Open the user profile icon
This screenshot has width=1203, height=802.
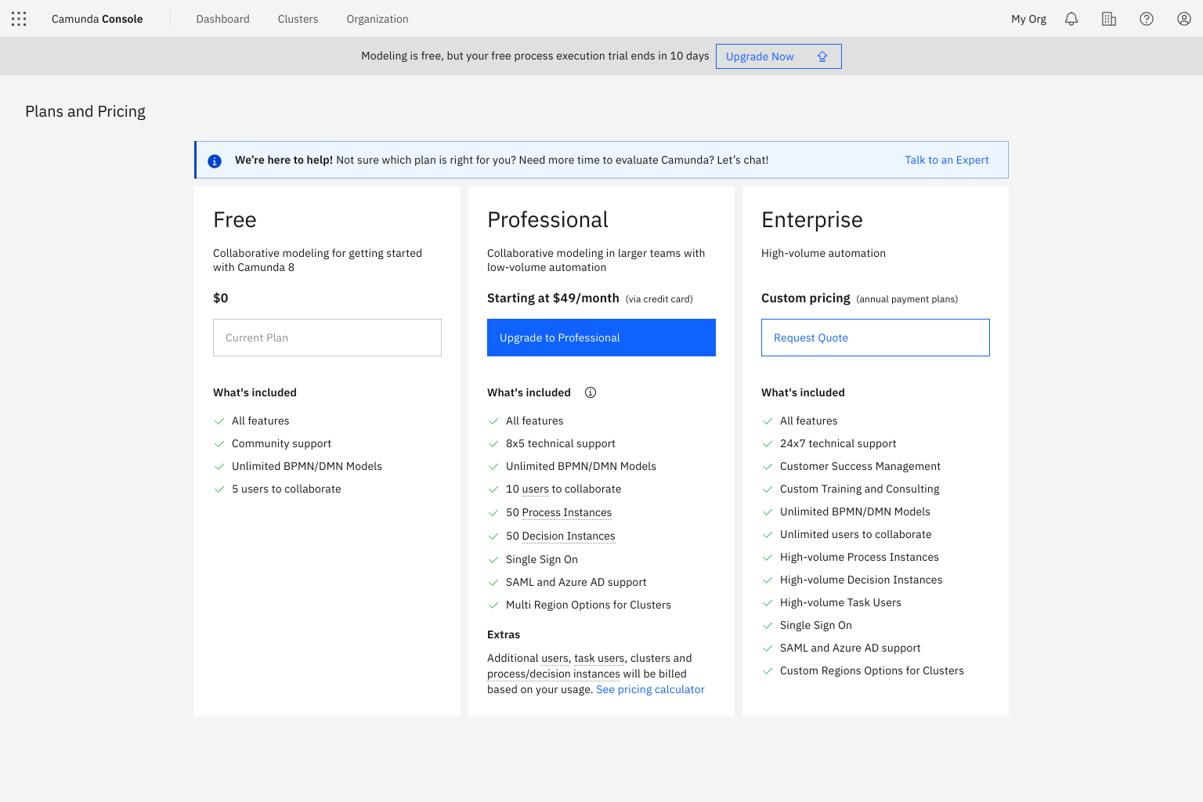point(1184,19)
